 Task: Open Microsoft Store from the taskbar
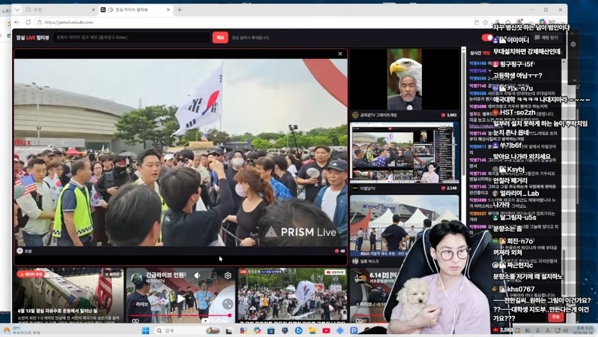click(271, 330)
